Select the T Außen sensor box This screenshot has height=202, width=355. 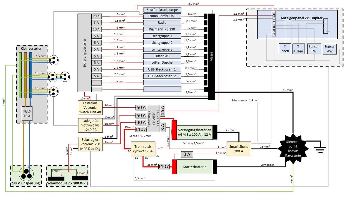click(298, 49)
